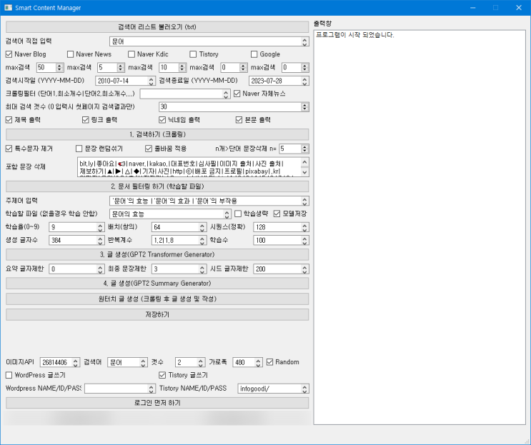The height and width of the screenshot is (445, 531).
Task: Click the 최대 검색 갯수 field showing 30
Action: [234, 107]
